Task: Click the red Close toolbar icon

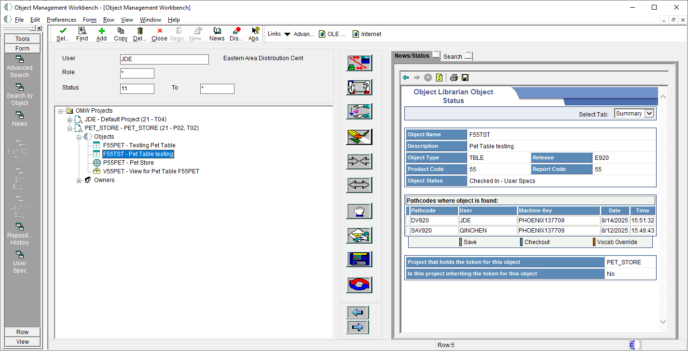Action: 160,31
